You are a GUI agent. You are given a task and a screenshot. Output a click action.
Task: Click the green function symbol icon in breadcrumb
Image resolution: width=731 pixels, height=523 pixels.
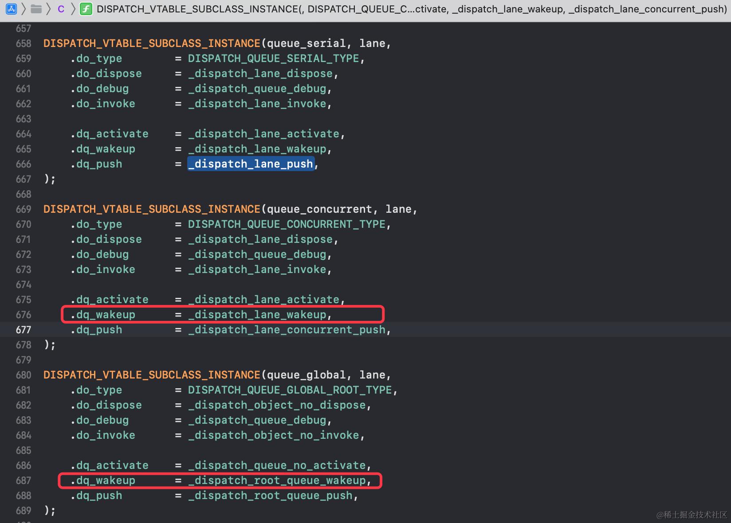point(86,9)
